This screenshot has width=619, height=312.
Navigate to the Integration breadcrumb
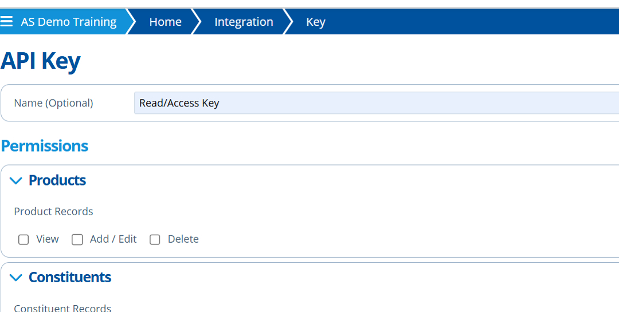(x=244, y=22)
